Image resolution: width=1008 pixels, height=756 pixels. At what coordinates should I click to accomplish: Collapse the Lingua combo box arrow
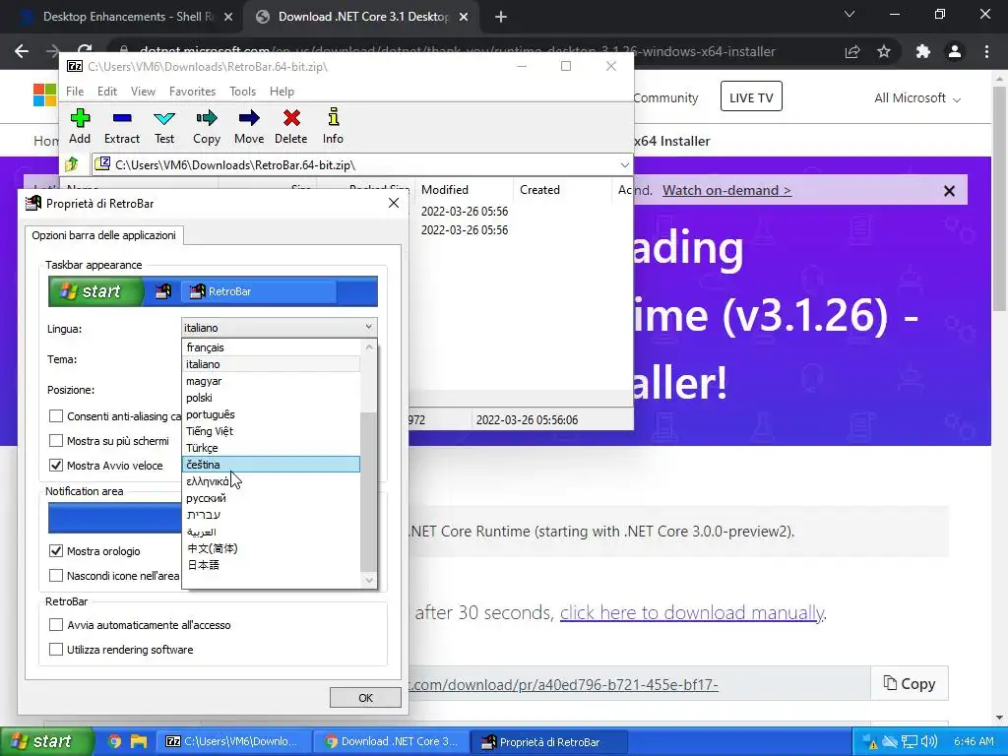pos(368,327)
